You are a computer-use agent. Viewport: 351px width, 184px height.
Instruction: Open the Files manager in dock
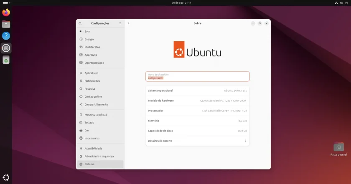pos(6,24)
